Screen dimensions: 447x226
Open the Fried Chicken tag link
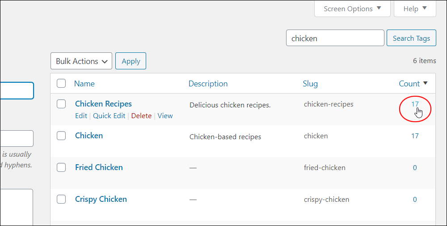coord(99,167)
